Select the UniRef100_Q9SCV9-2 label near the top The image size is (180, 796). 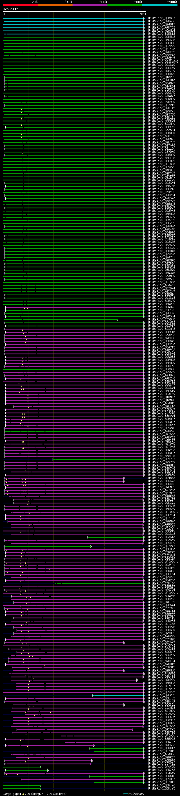pyautogui.click(x=163, y=62)
